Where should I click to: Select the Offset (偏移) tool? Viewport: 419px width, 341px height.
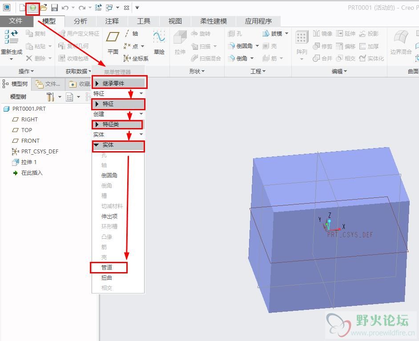tap(346, 46)
